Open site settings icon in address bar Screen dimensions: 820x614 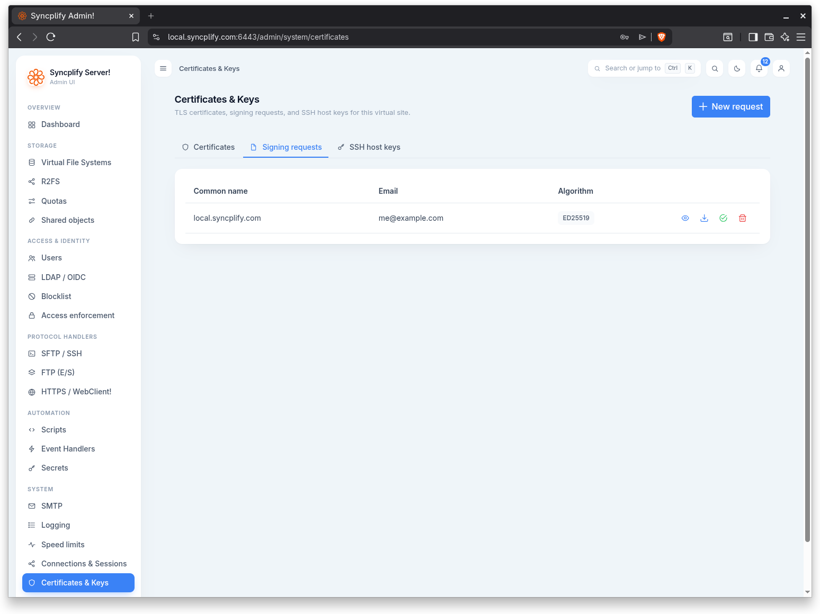[156, 37]
